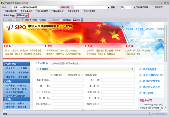Click the arrow icon beside 说明书浏览器下载

(141, 75)
